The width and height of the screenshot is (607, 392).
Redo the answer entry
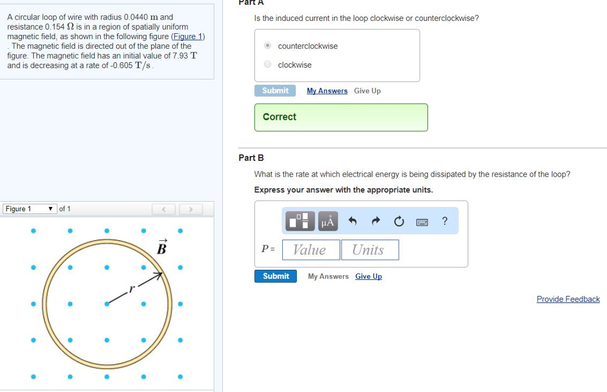(376, 221)
